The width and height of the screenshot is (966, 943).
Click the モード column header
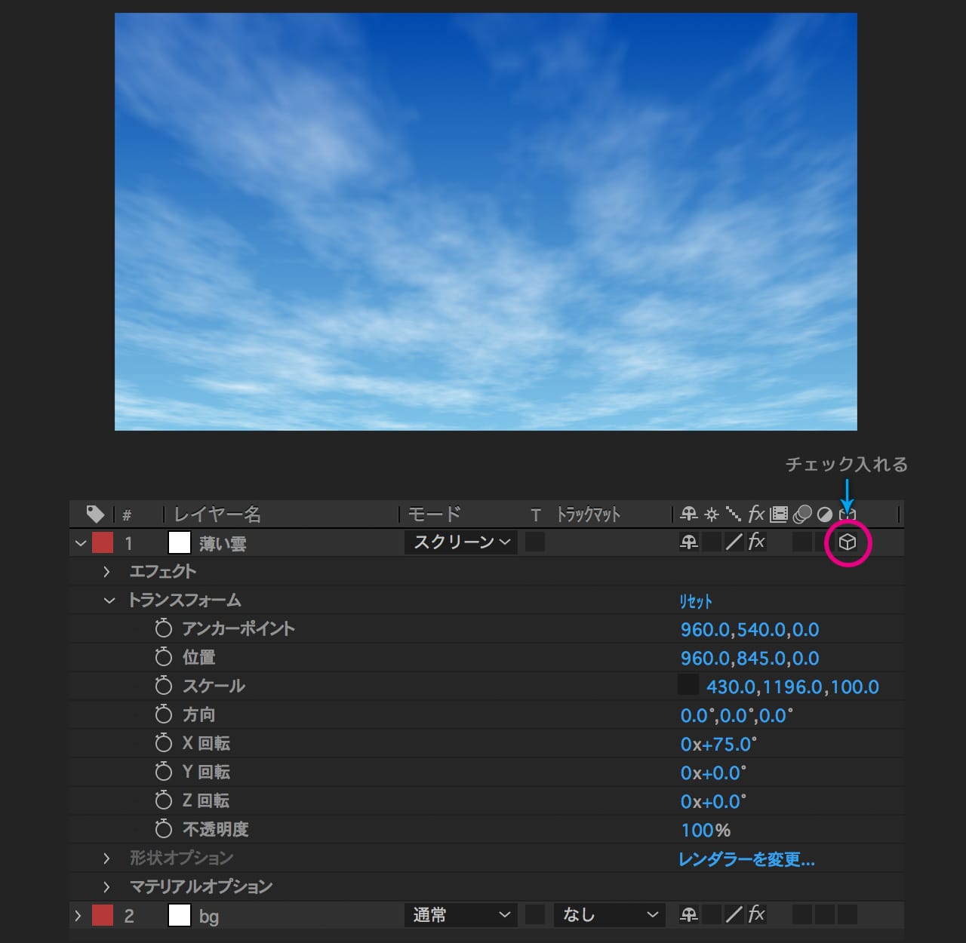point(435,515)
